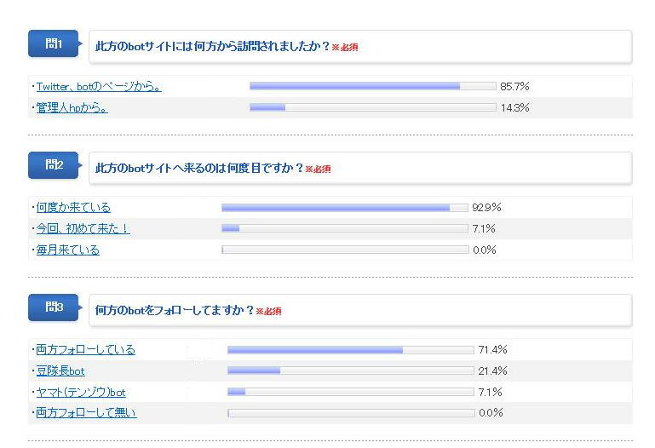Screen dimensions: 655x448
Task: Click the 71.4% result bar in question 3
Action: click(350, 349)
